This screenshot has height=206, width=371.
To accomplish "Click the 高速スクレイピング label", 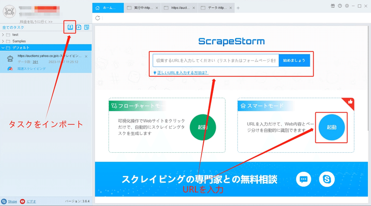I will [x=32, y=69].
